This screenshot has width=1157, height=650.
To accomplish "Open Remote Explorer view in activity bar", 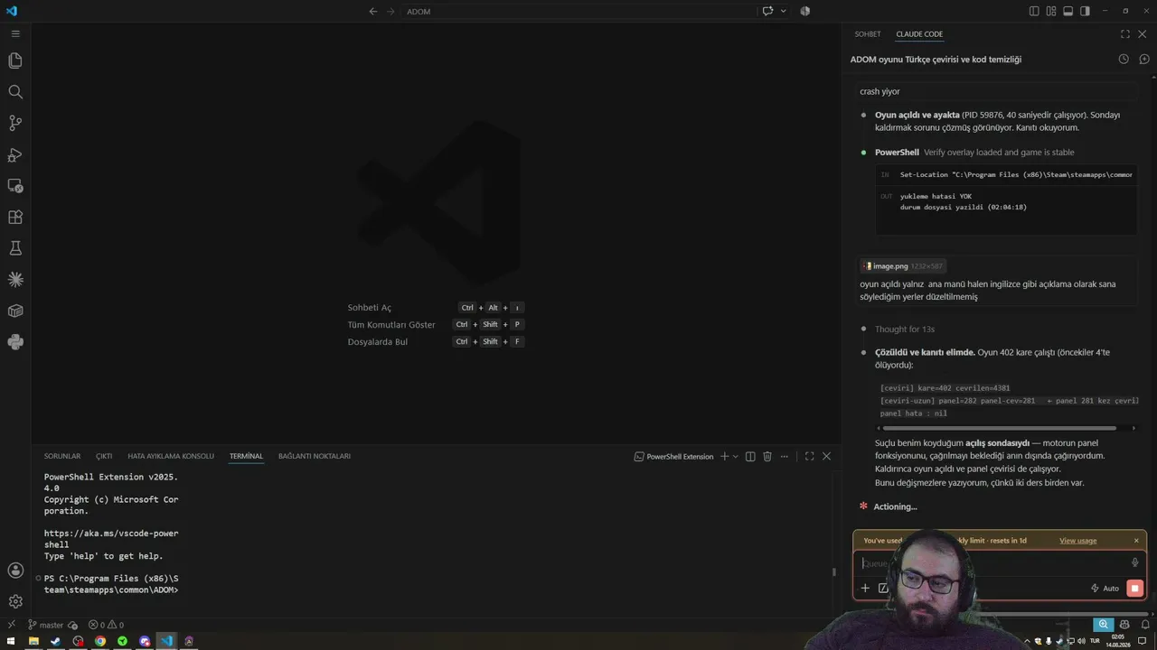I will click(15, 186).
